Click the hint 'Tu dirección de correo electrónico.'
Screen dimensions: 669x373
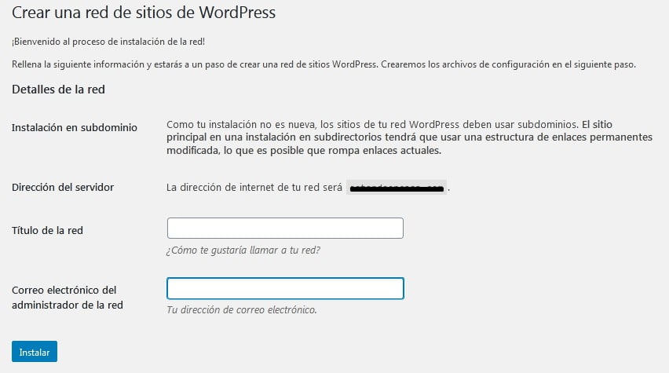[242, 310]
